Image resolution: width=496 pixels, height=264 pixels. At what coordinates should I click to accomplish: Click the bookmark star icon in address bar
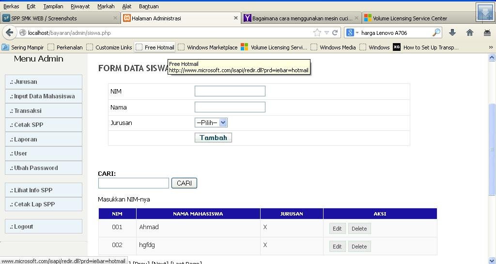pyautogui.click(x=317, y=32)
